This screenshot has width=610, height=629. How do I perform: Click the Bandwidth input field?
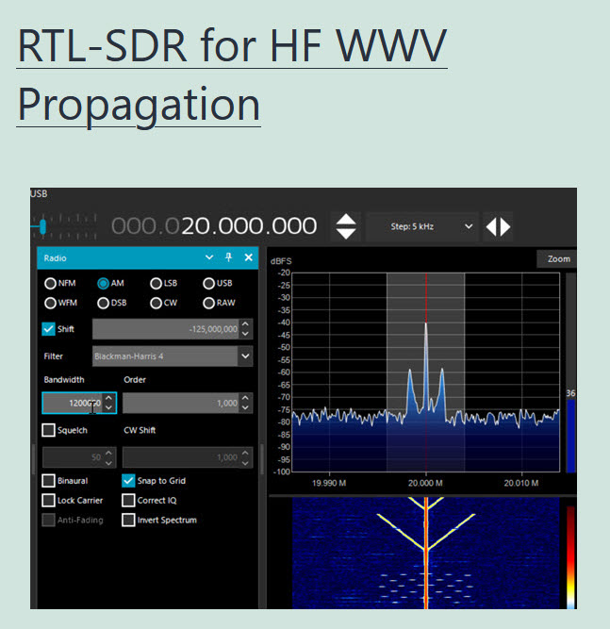point(72,403)
